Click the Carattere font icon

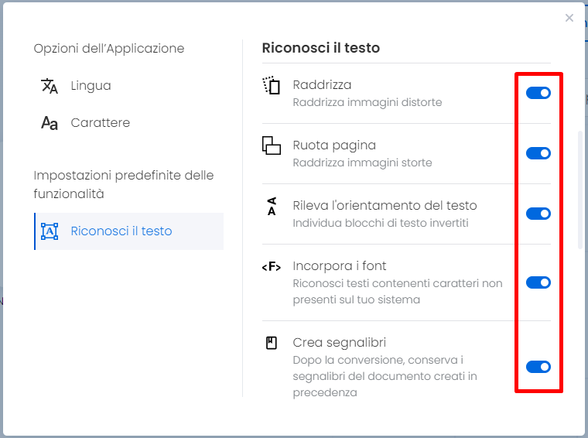[x=49, y=123]
